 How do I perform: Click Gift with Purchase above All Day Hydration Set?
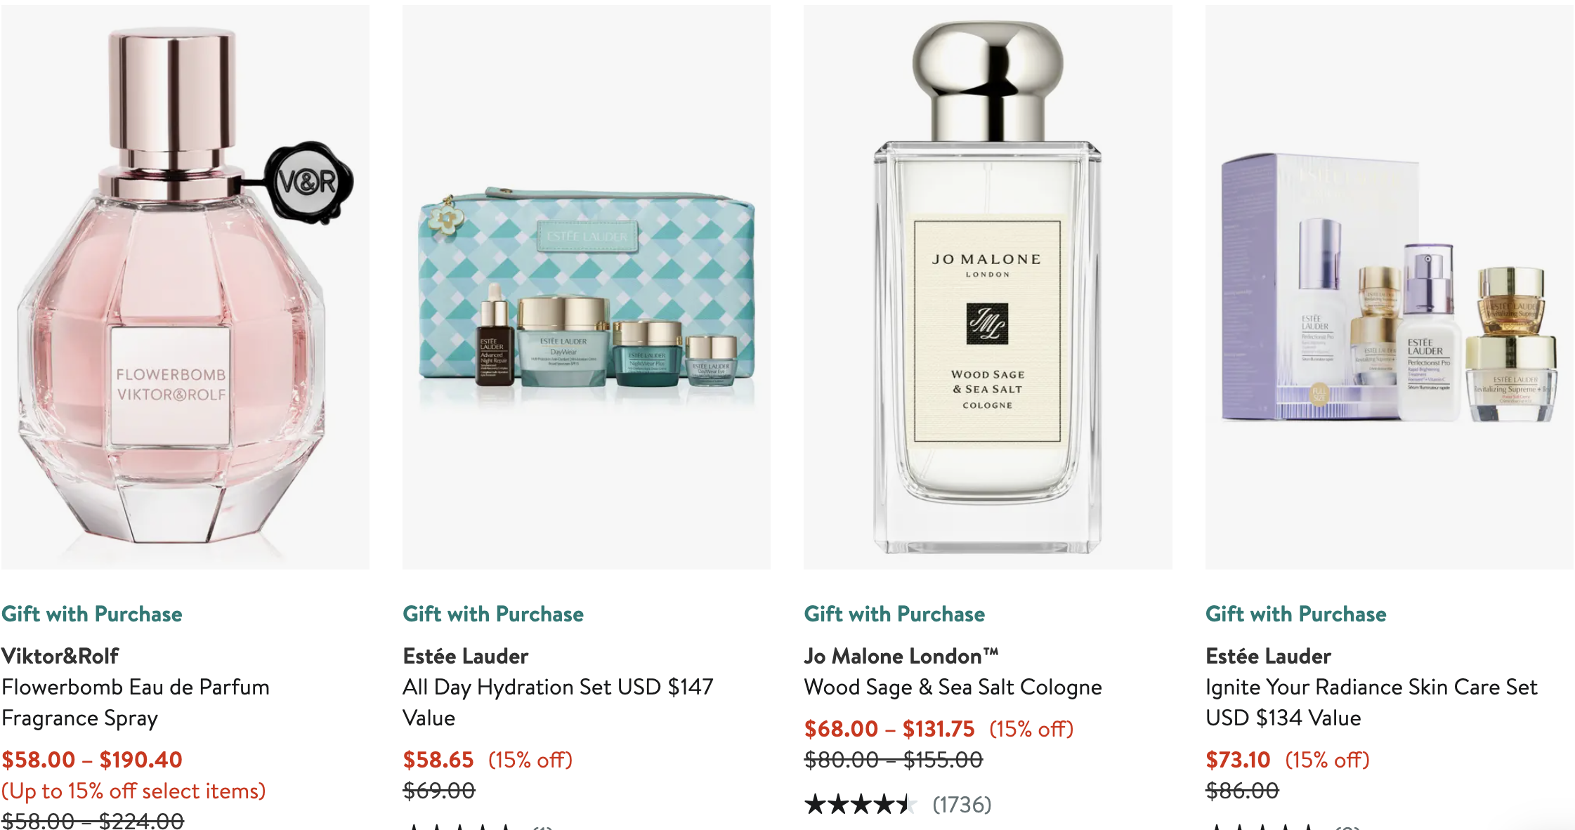(493, 614)
